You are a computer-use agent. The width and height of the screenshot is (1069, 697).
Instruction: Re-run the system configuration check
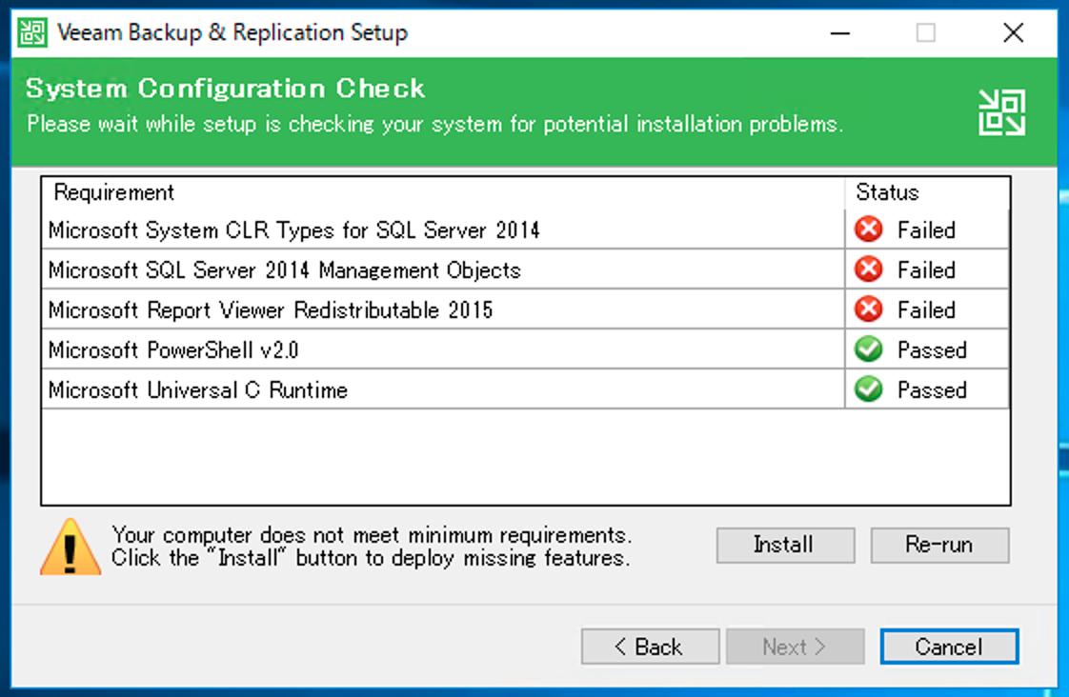[x=939, y=545]
